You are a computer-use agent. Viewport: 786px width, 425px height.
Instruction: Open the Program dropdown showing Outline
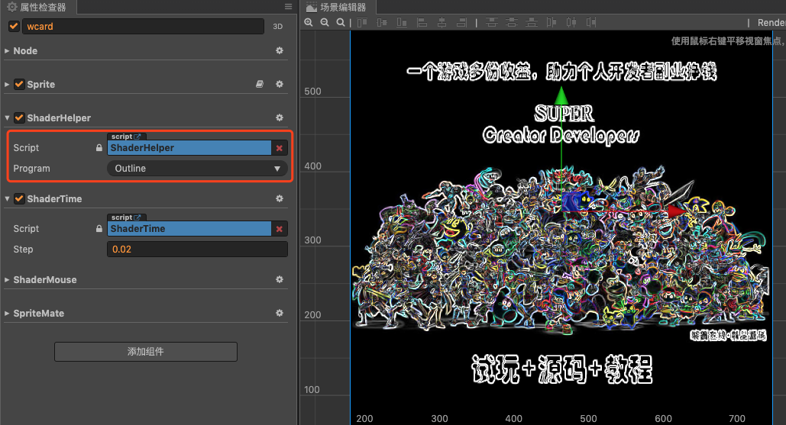[x=197, y=169]
